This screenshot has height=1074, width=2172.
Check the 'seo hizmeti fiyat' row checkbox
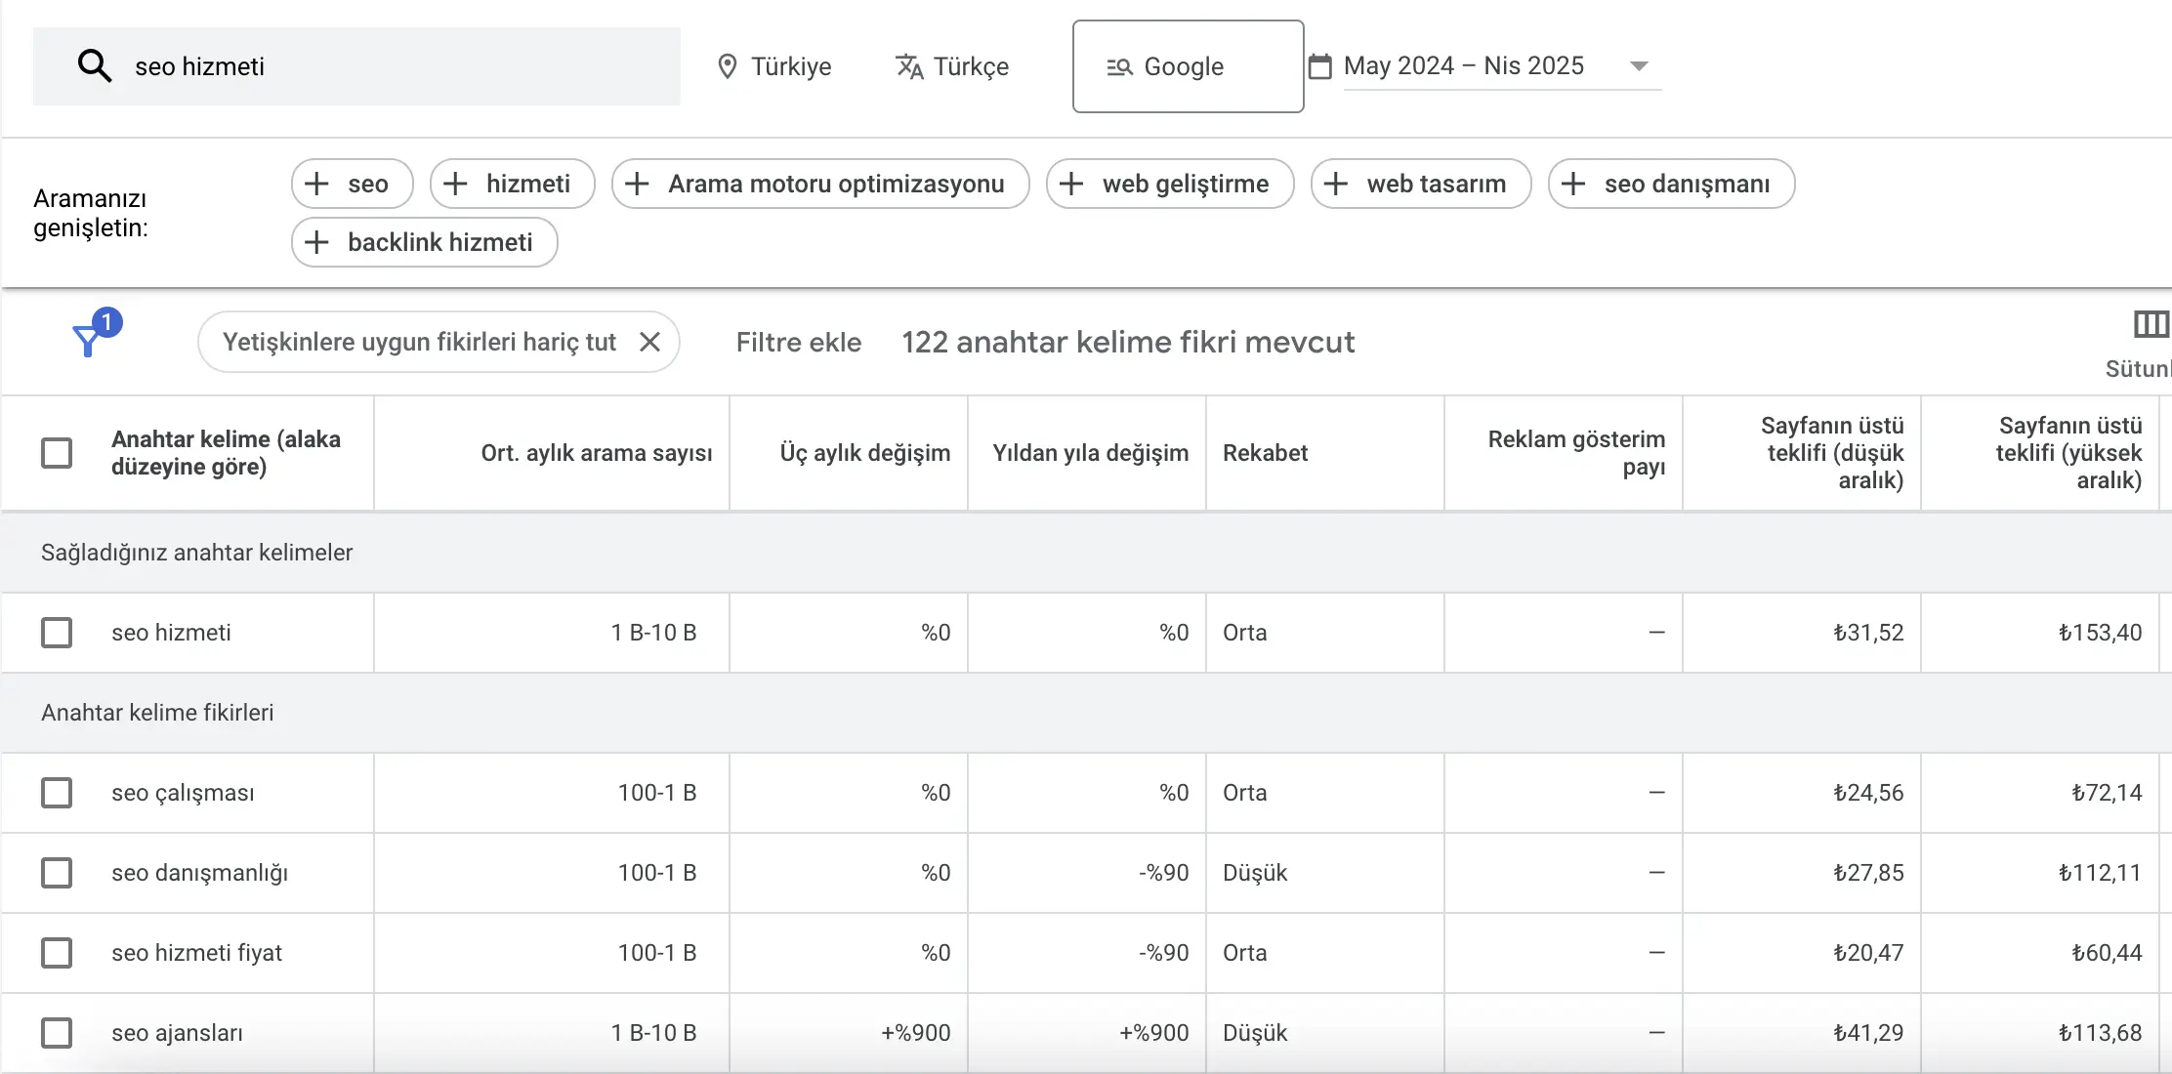[57, 953]
